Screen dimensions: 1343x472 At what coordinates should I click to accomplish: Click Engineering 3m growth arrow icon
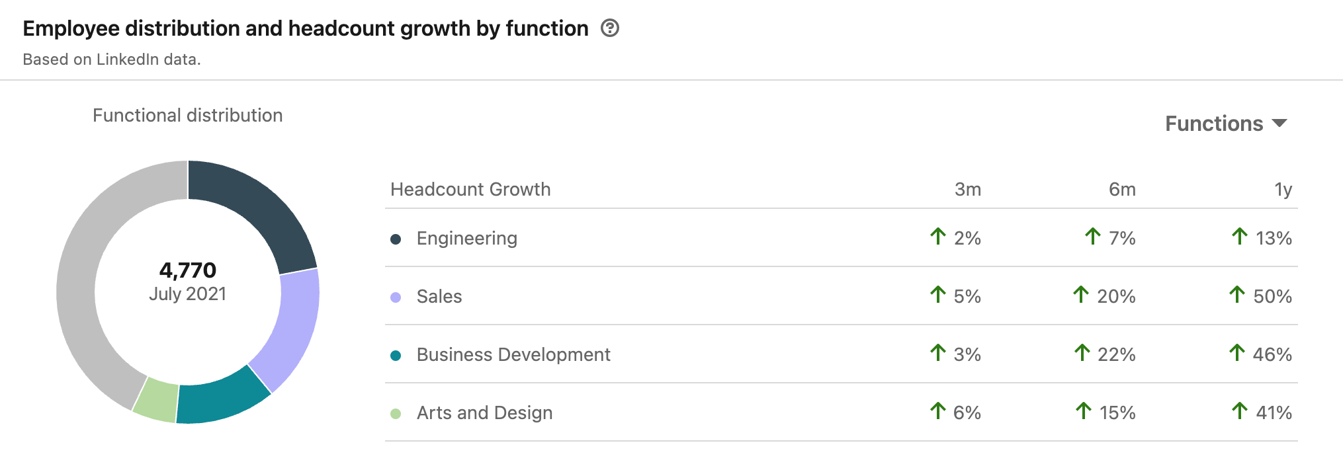[x=938, y=236]
